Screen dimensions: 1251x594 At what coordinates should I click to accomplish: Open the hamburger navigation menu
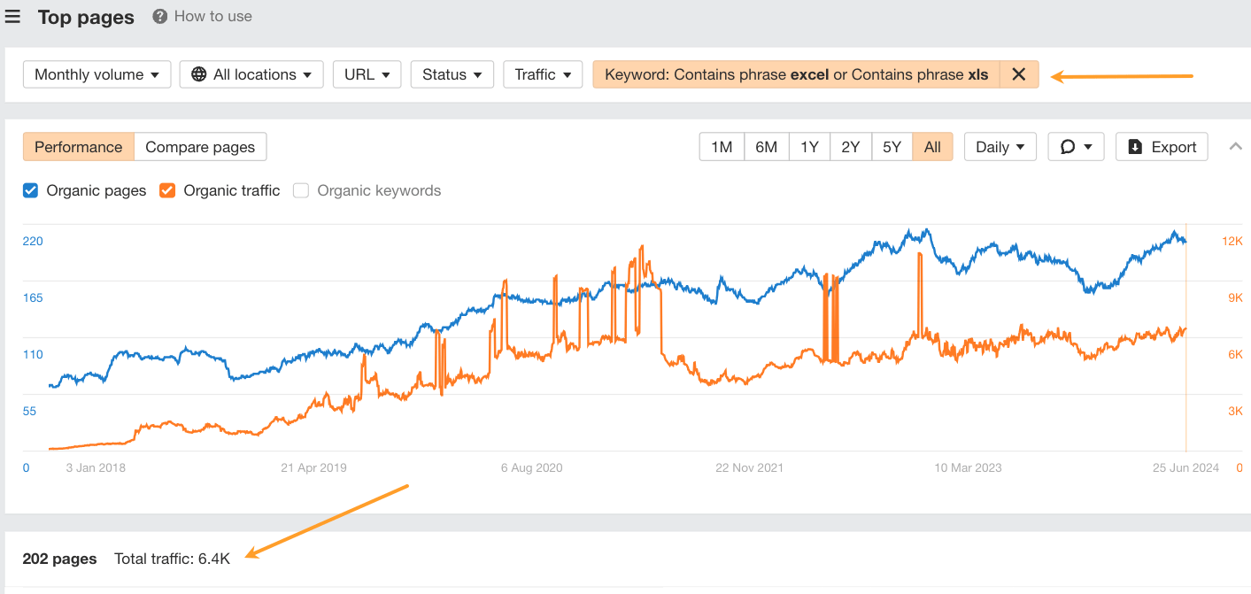pos(12,16)
